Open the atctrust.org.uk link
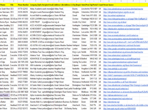Viewport: 148px width, 110px height. pyautogui.click(x=111, y=32)
